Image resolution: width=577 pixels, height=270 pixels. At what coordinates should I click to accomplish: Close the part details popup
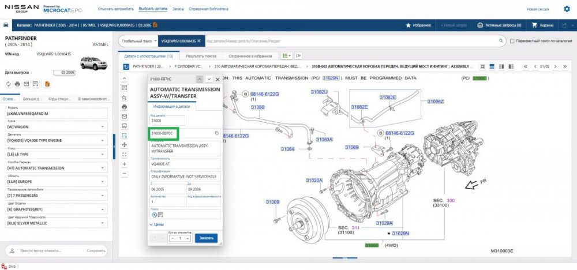click(218, 78)
